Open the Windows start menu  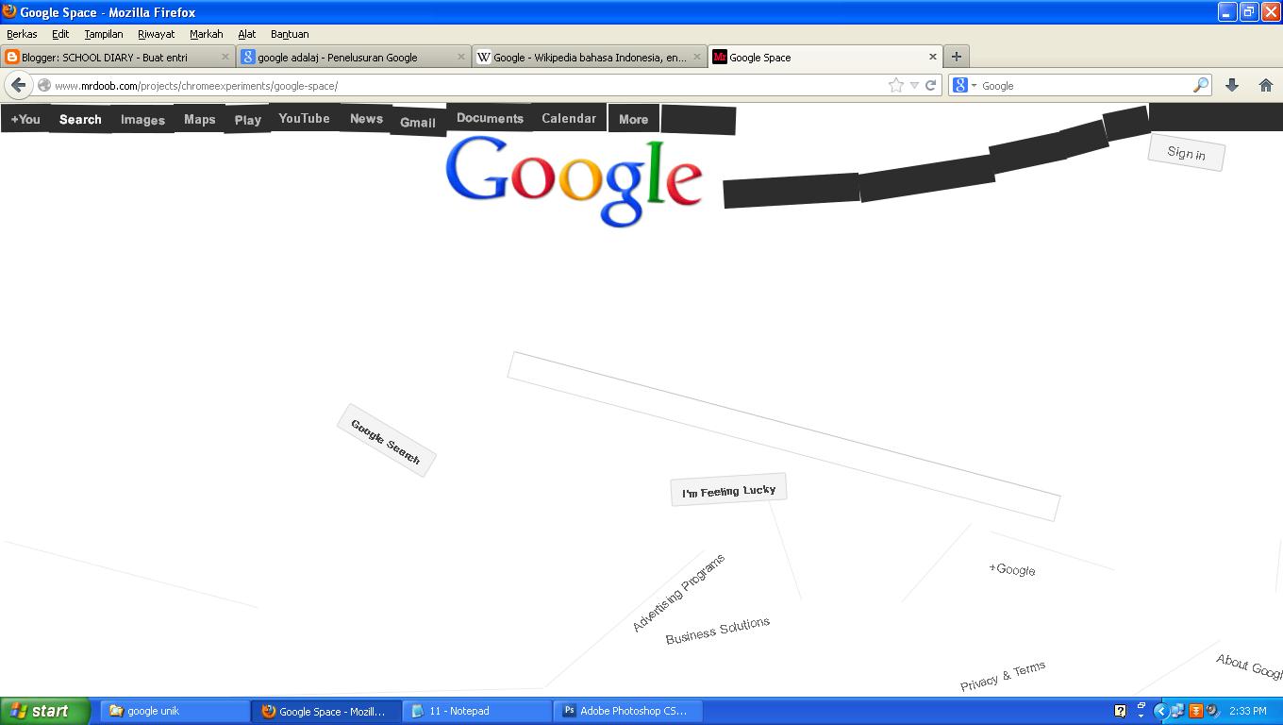click(x=45, y=711)
